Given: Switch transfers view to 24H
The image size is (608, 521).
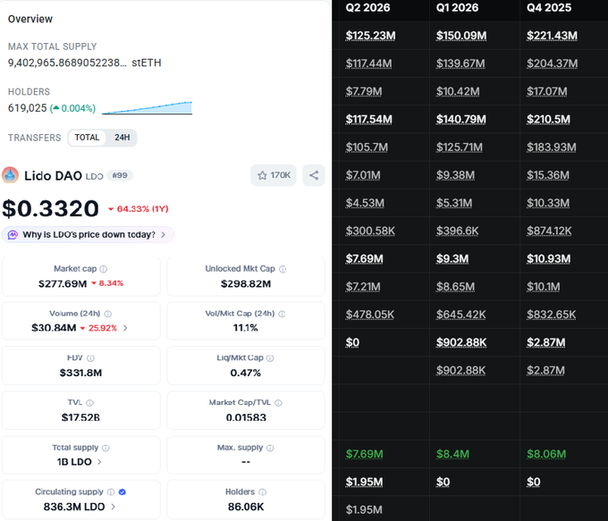Looking at the screenshot, I should coord(122,138).
